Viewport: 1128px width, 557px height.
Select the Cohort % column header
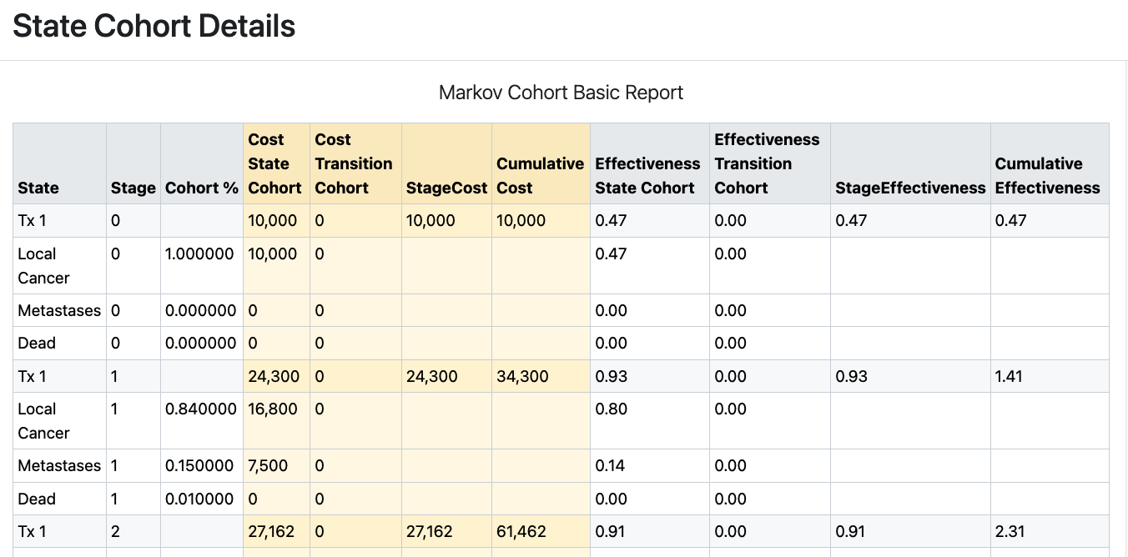[201, 188]
